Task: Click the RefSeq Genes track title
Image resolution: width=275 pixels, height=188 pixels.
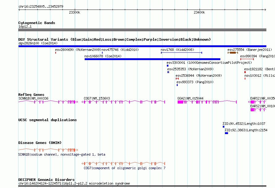Action: tap(31, 95)
